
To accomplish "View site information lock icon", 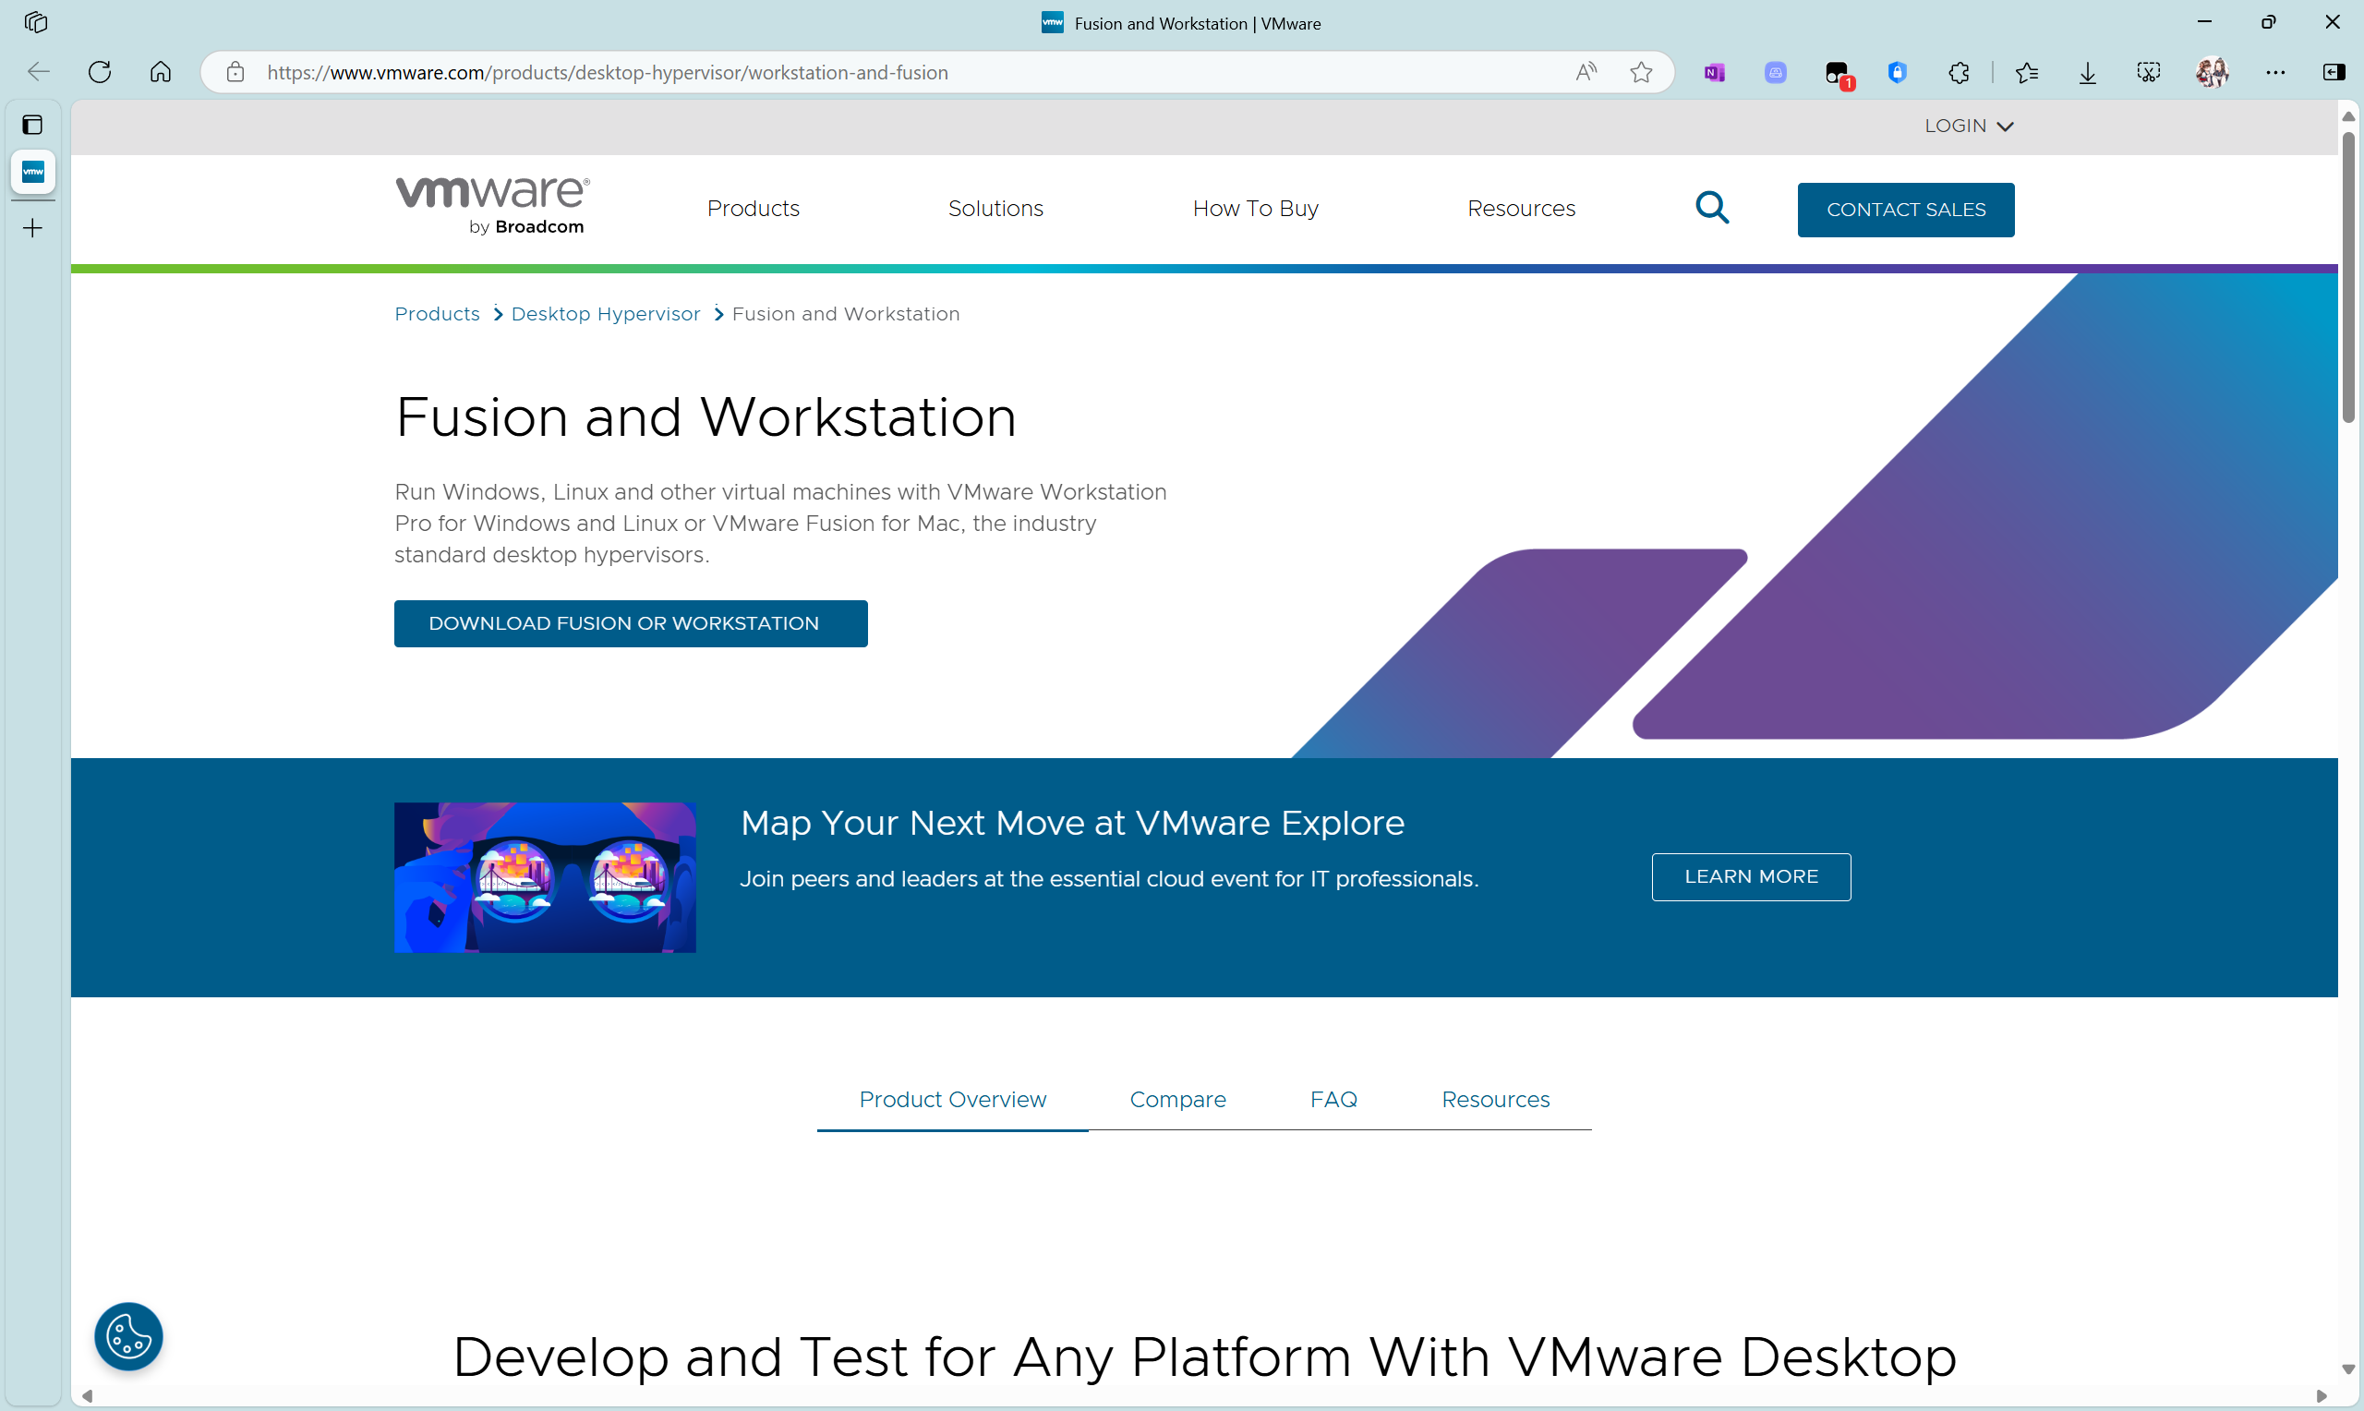I will coord(235,72).
